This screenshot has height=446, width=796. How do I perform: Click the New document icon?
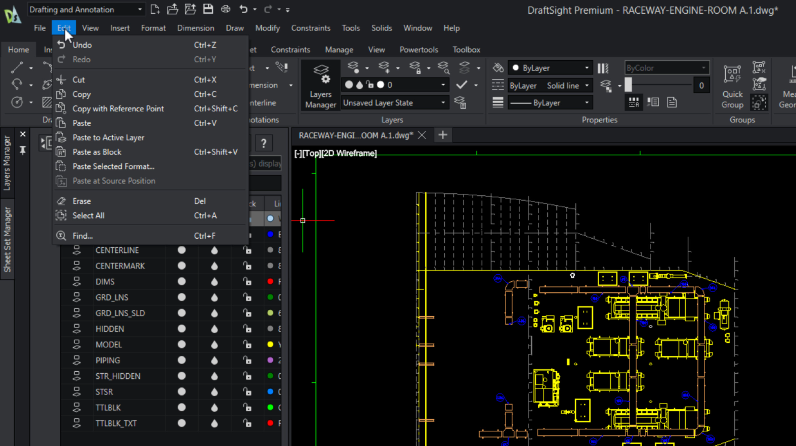pos(155,9)
